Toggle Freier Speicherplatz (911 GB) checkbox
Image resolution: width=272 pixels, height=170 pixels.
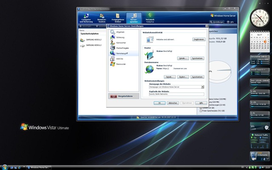tap(201, 111)
